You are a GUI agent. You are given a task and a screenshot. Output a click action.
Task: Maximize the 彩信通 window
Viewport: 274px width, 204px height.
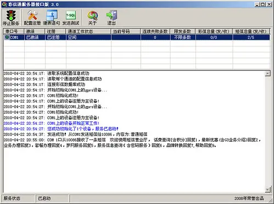262,4
